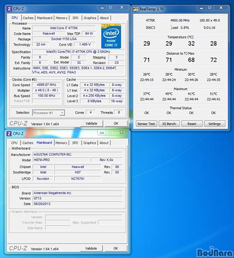Open the Processor #1 selection dropdown
234x258 pixels.
click(48, 113)
